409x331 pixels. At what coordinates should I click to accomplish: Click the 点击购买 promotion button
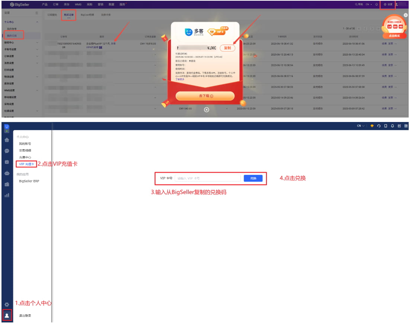click(x=394, y=36)
